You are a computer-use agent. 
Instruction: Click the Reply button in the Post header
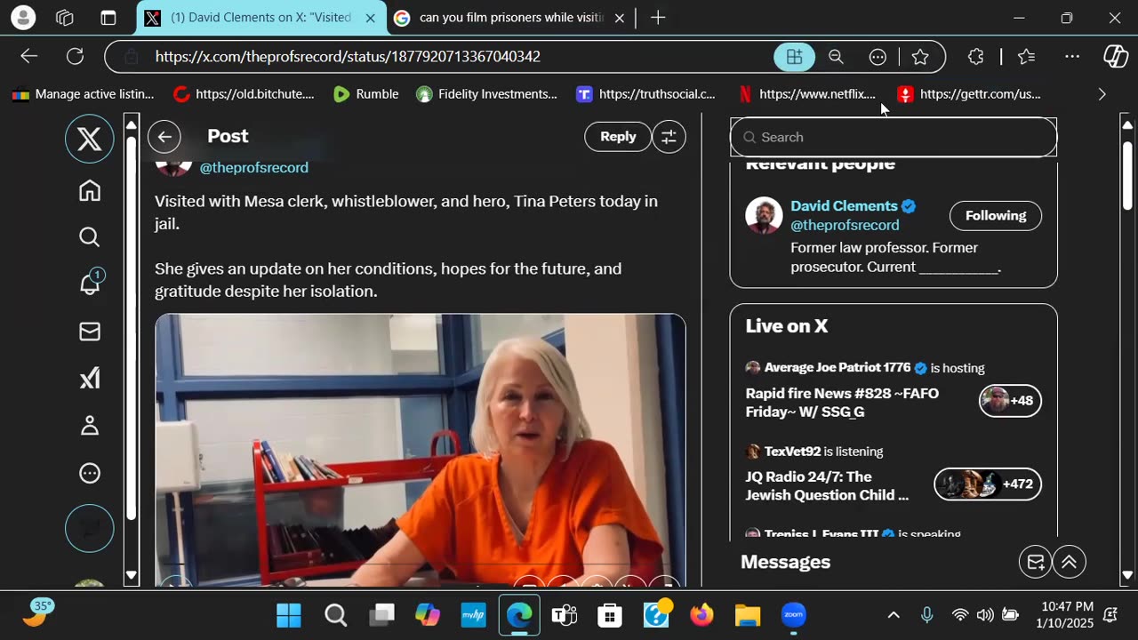click(x=618, y=137)
